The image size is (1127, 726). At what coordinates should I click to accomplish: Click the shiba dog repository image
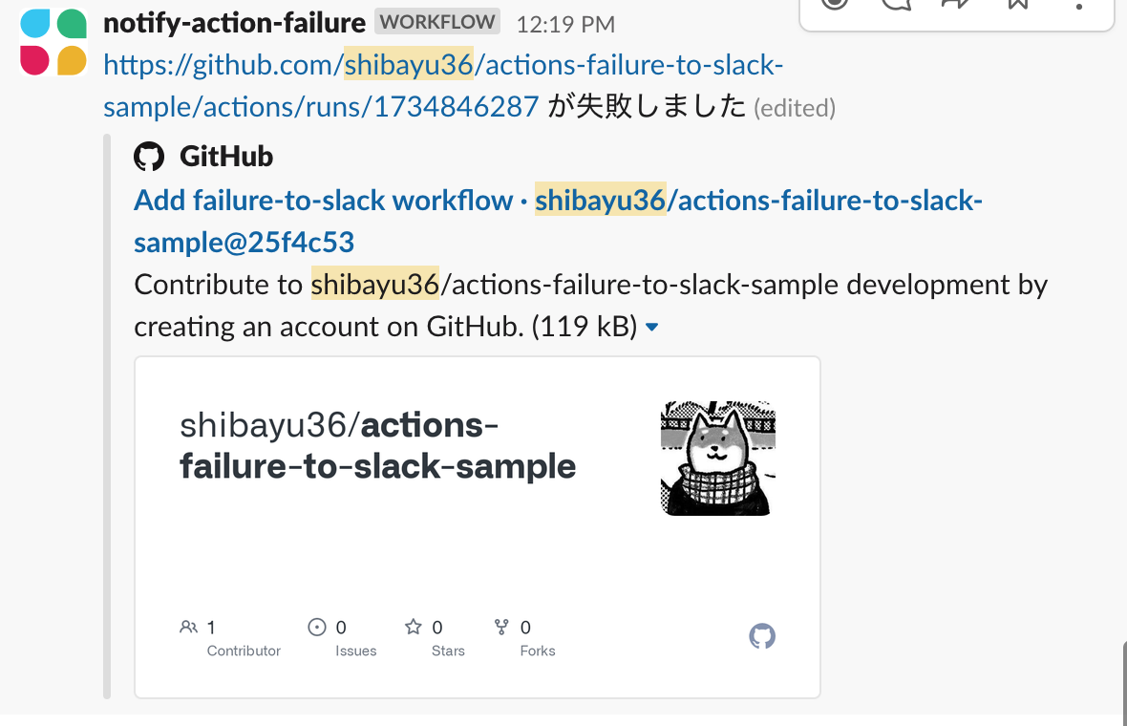coord(717,458)
